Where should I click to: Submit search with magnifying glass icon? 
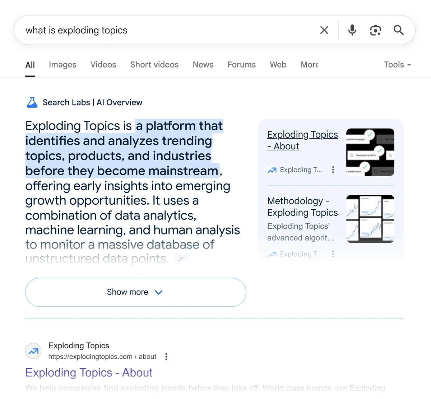click(399, 30)
